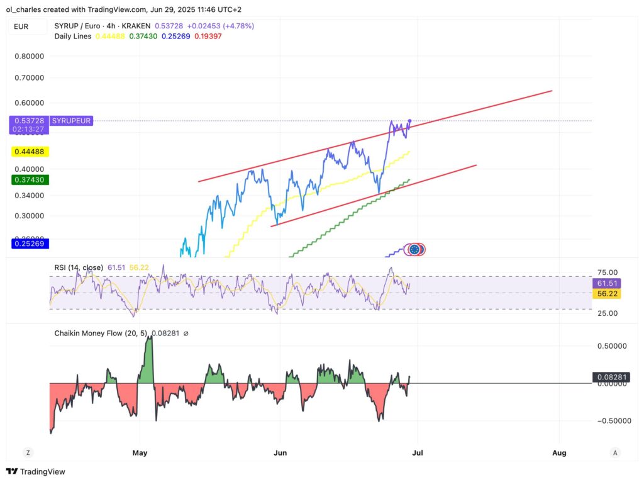Click the green 0.37430 price label
This screenshot has width=644, height=482.
[x=31, y=180]
